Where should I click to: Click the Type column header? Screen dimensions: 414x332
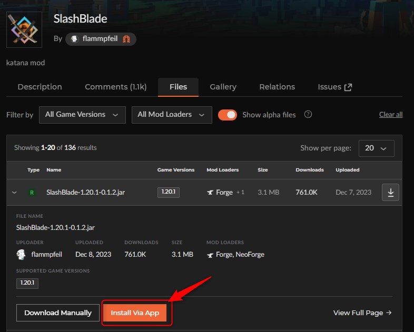point(33,170)
